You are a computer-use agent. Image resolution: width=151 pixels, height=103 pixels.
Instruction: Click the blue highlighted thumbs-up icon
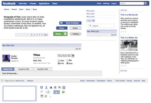(x=56, y=92)
